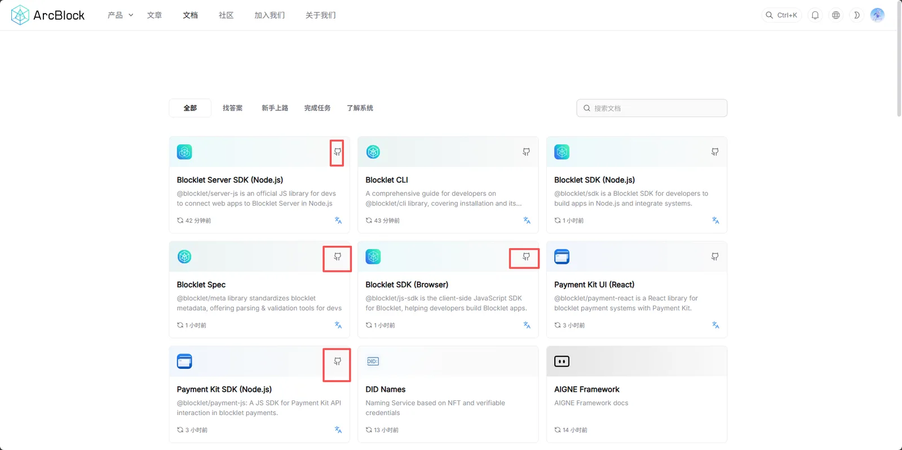
Task: Select the 完成任务 filter tab
Action: 317,108
